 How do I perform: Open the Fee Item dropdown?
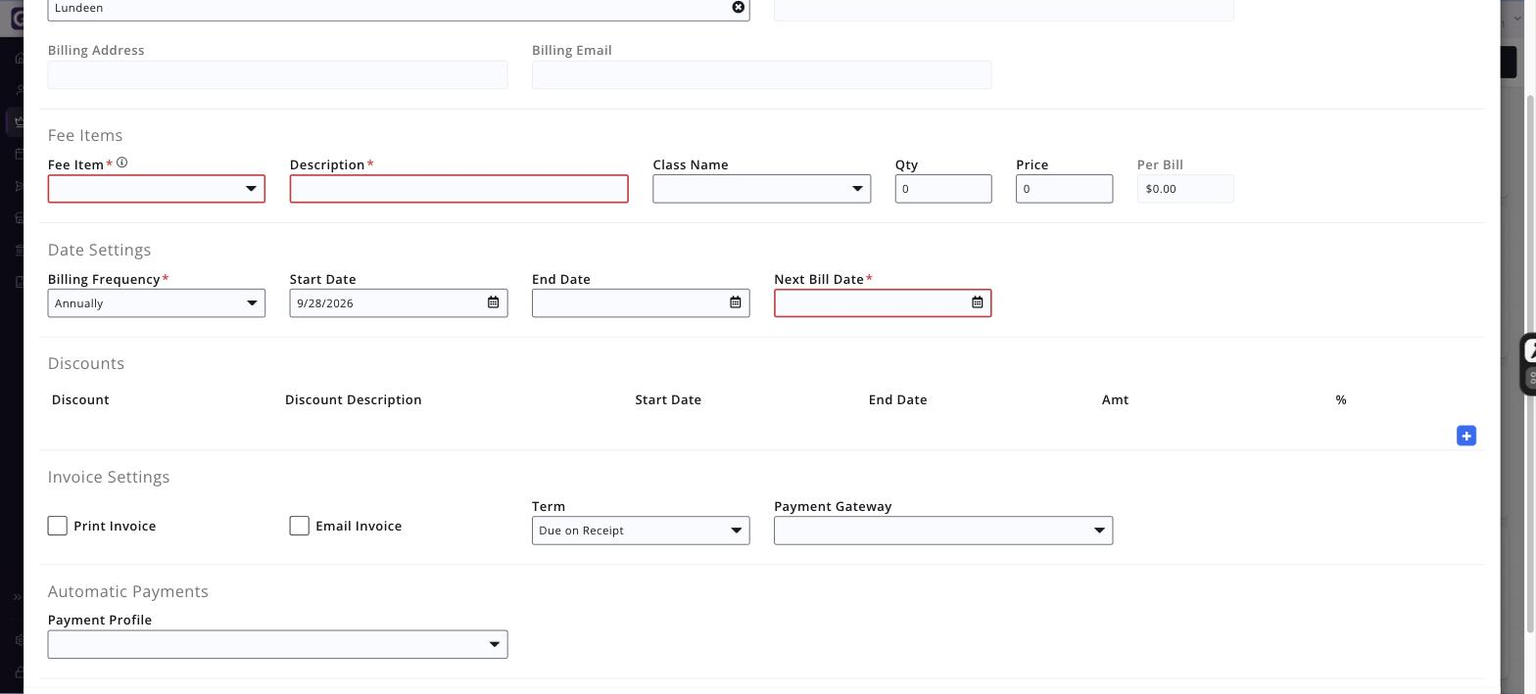coord(157,189)
